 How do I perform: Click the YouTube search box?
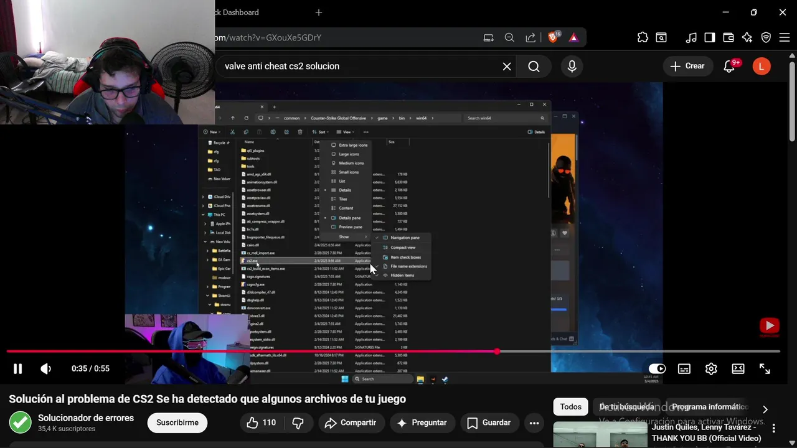click(358, 66)
